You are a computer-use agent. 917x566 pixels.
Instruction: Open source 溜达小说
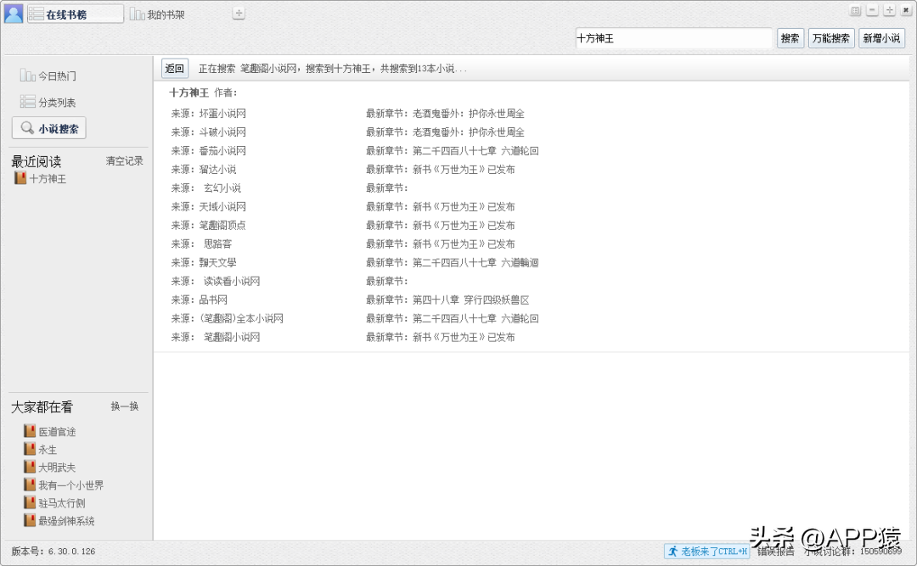tap(217, 170)
